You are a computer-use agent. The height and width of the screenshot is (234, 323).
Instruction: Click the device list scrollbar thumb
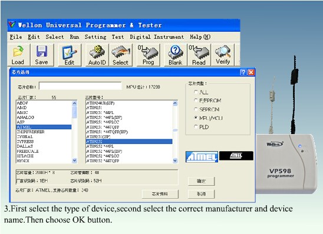(x=175, y=130)
